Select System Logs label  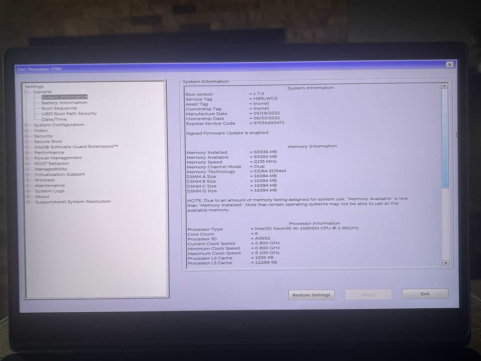50,191
